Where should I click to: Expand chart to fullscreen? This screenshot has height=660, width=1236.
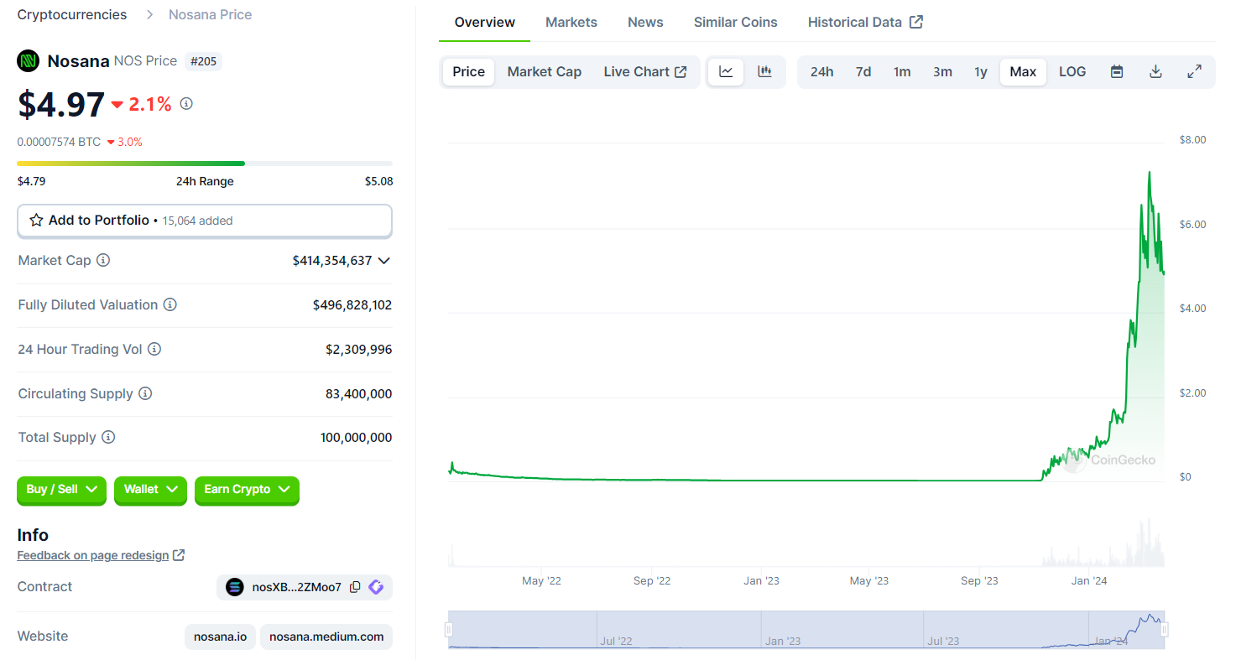1194,72
